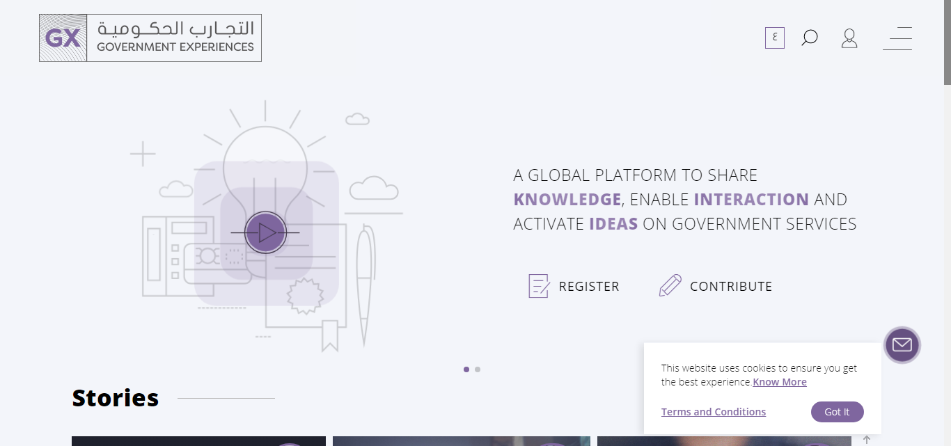951x446 pixels.
Task: Dismiss the cookie notice with Got It
Action: [837, 412]
